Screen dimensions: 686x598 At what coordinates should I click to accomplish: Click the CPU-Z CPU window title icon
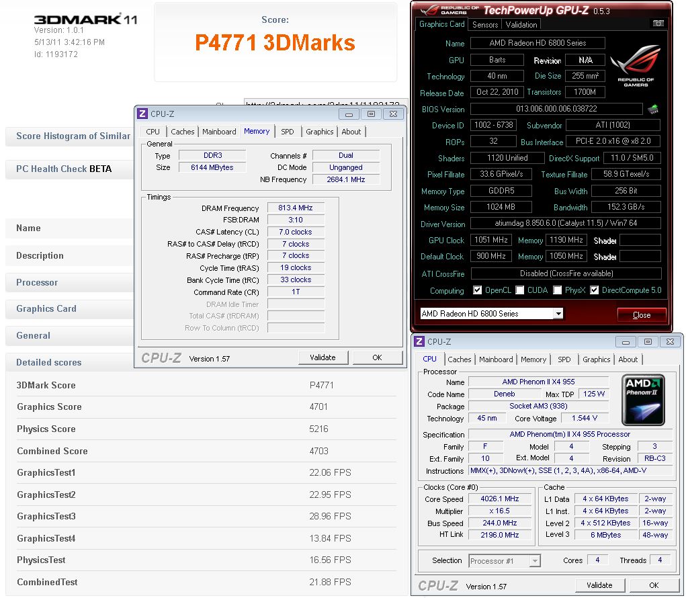[419, 341]
